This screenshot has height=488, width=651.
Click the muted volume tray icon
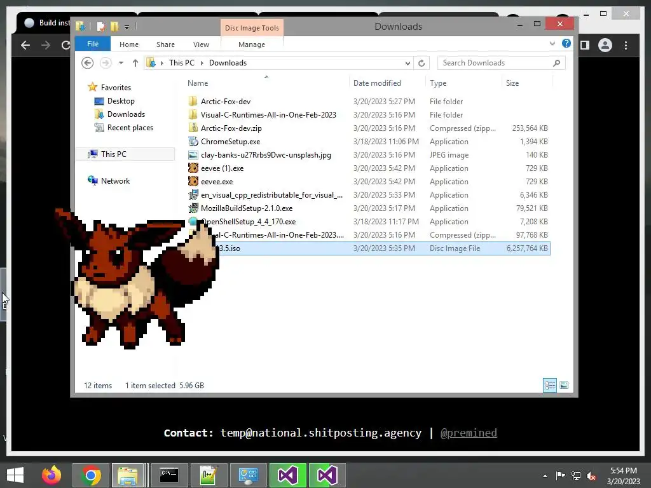(x=591, y=476)
